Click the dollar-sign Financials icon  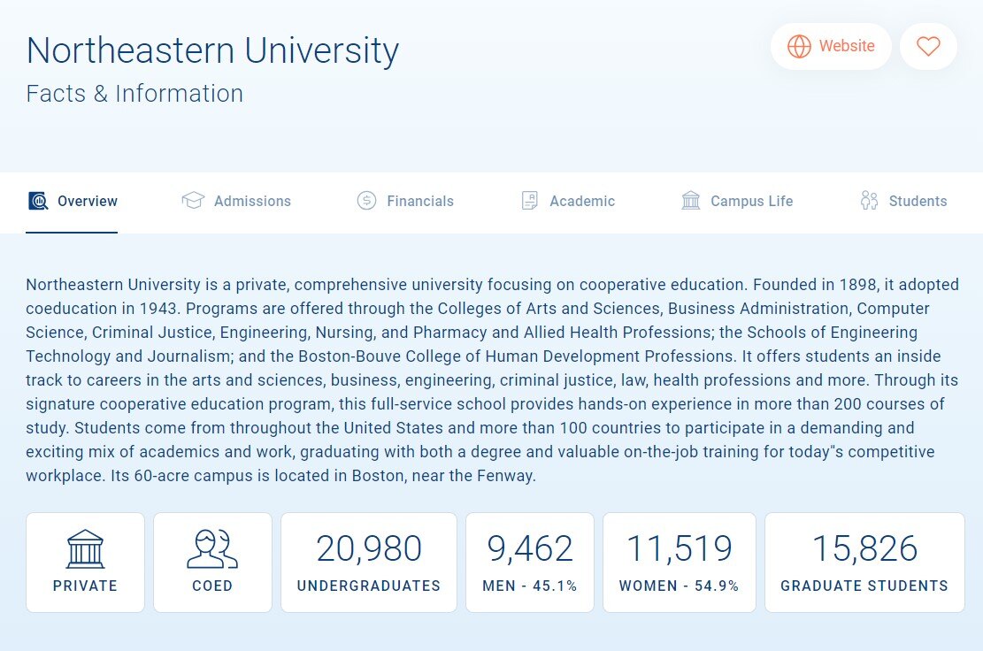click(365, 201)
